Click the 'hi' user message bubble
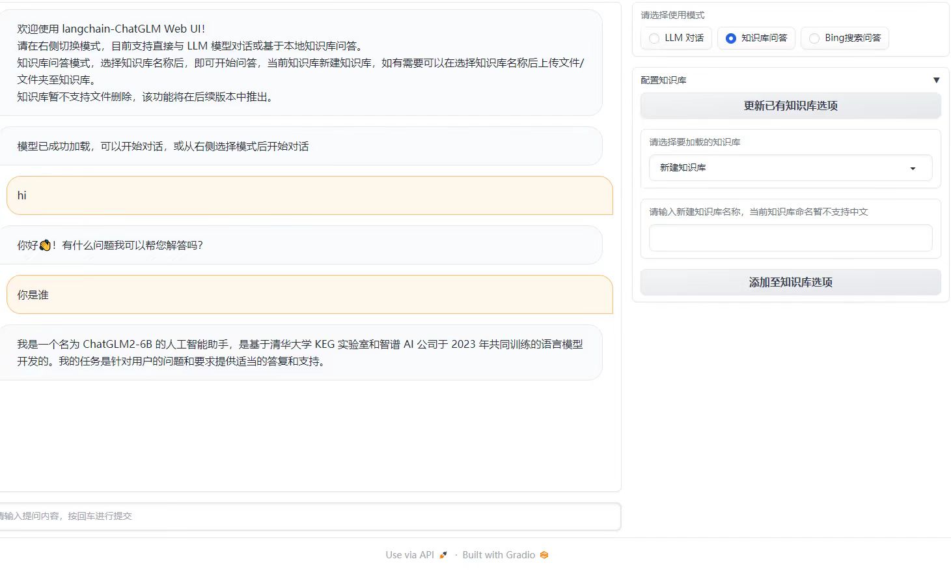Screen dimensions: 951x570 (x=310, y=195)
